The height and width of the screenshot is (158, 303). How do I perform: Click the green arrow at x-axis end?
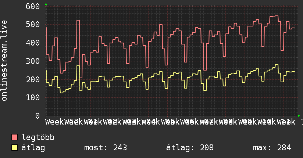coord(299,116)
